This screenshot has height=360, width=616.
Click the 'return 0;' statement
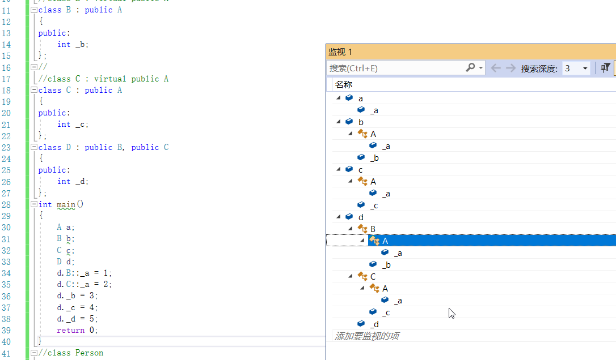(x=77, y=330)
